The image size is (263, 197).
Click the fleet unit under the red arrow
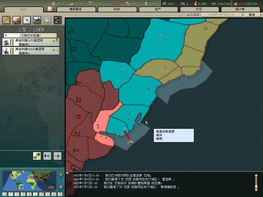(x=130, y=141)
